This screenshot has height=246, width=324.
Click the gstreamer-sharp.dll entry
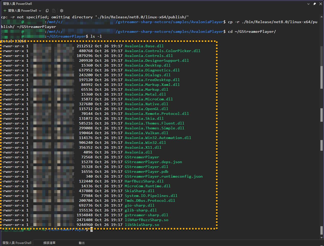(x=146, y=215)
